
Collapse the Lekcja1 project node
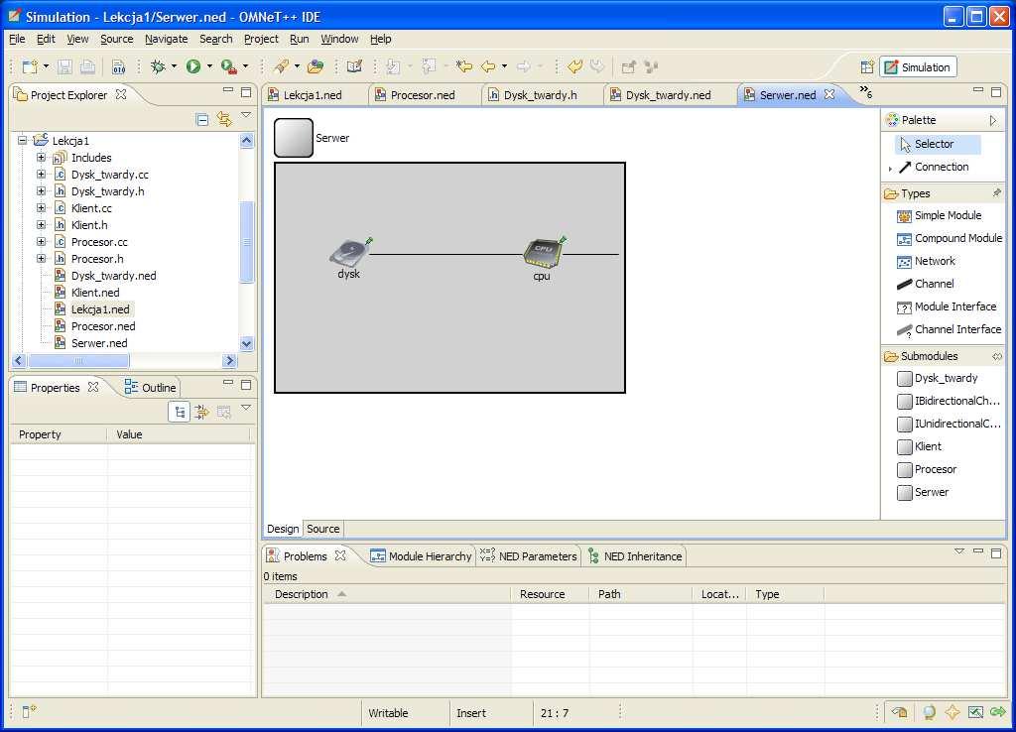(22, 140)
